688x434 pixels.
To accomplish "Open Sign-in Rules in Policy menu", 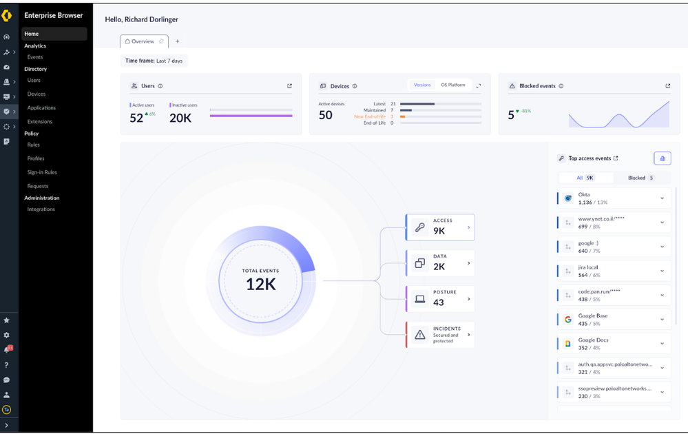I will pos(42,172).
